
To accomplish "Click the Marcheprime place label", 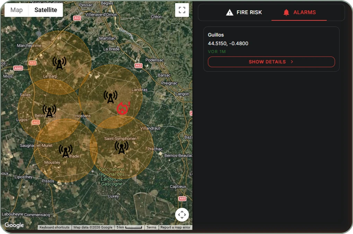I will pyautogui.click(x=29, y=45).
